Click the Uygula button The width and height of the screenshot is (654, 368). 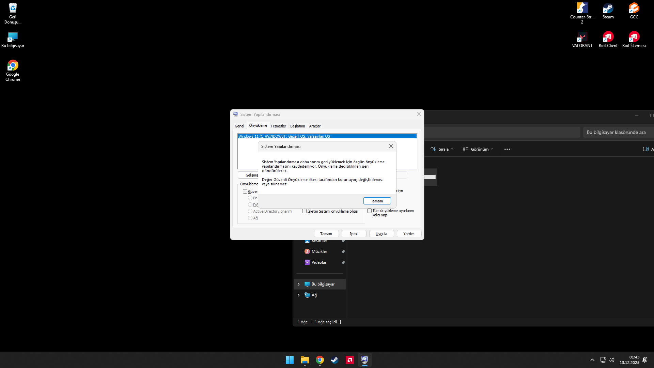(x=381, y=234)
